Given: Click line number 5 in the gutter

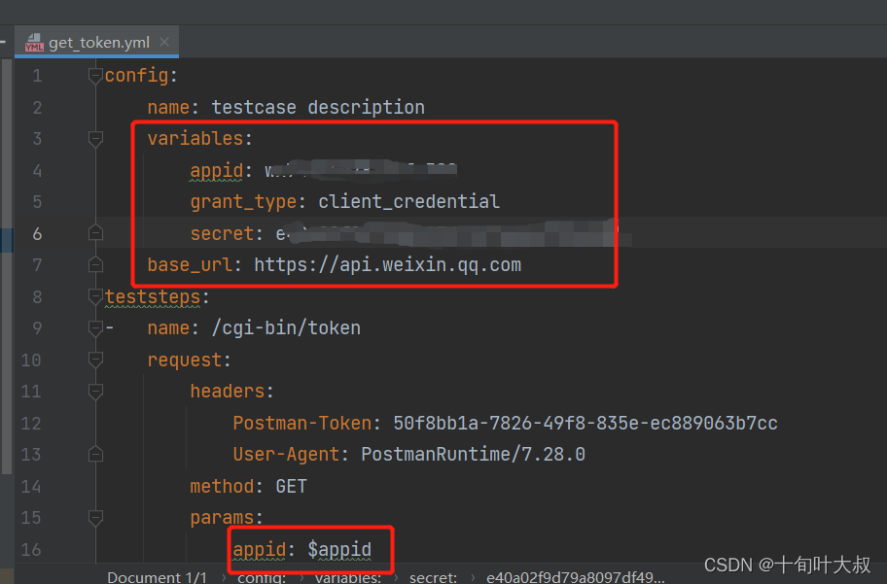Looking at the screenshot, I should pos(37,202).
